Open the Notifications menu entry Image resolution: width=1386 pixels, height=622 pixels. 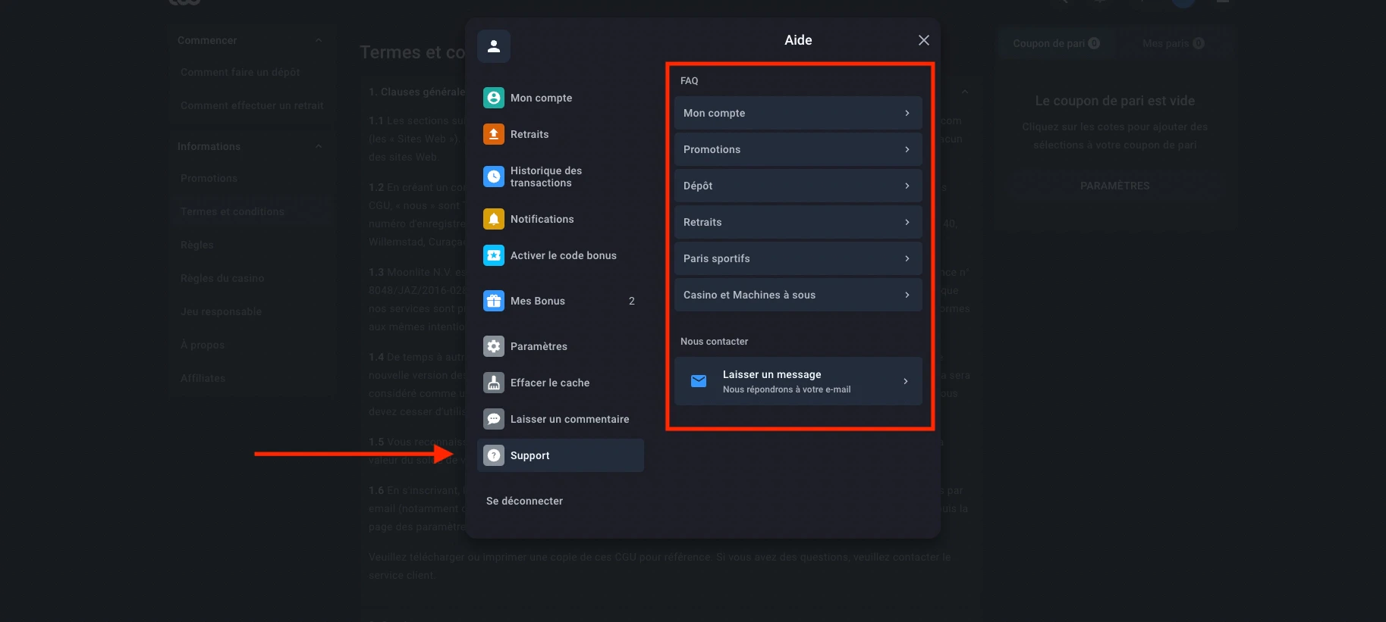point(561,219)
